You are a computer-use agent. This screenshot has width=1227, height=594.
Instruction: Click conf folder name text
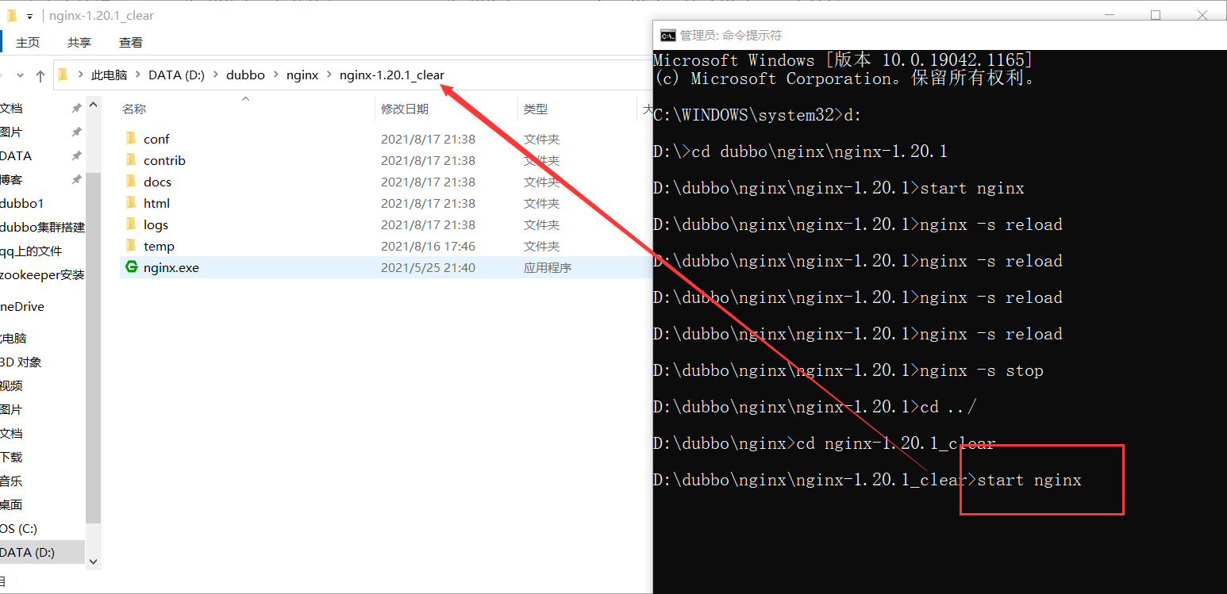tap(156, 139)
